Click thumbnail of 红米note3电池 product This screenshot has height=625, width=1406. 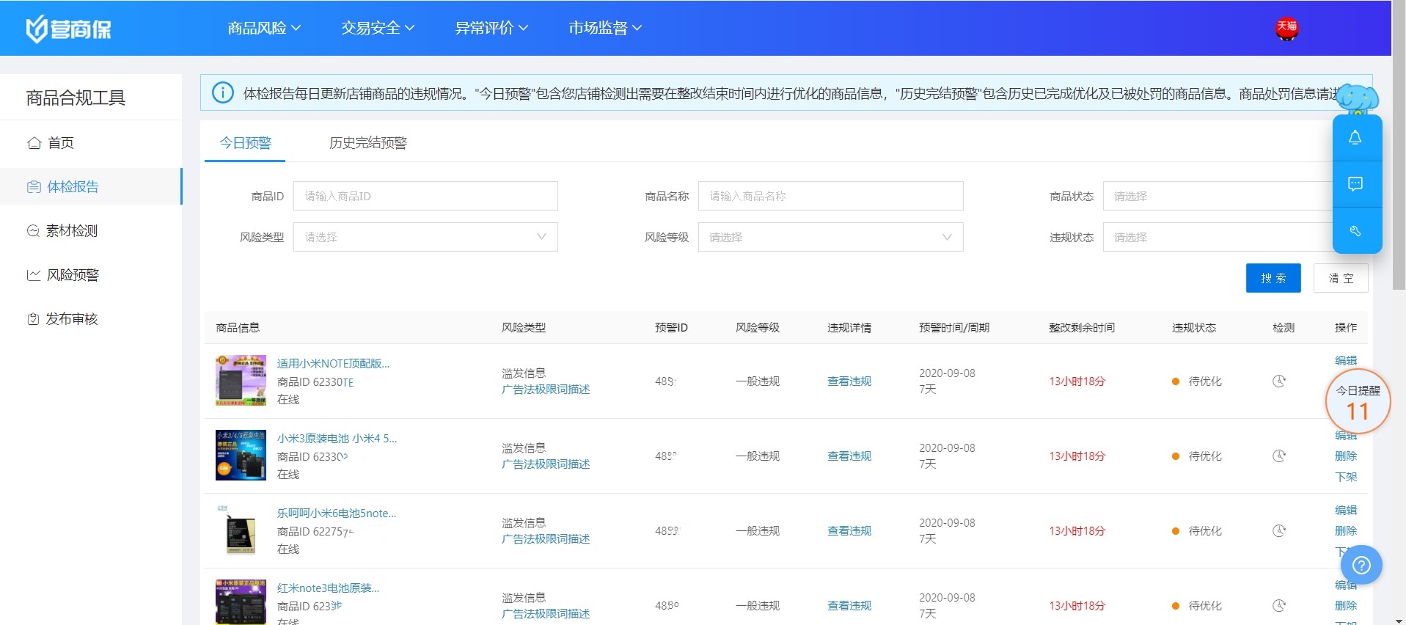click(x=241, y=602)
